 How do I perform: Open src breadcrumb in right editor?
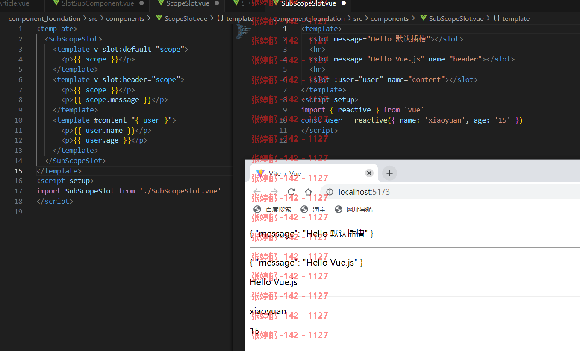coord(358,18)
